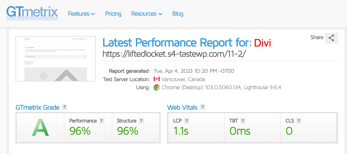
Task: Go to the Blog page
Action: point(178,14)
